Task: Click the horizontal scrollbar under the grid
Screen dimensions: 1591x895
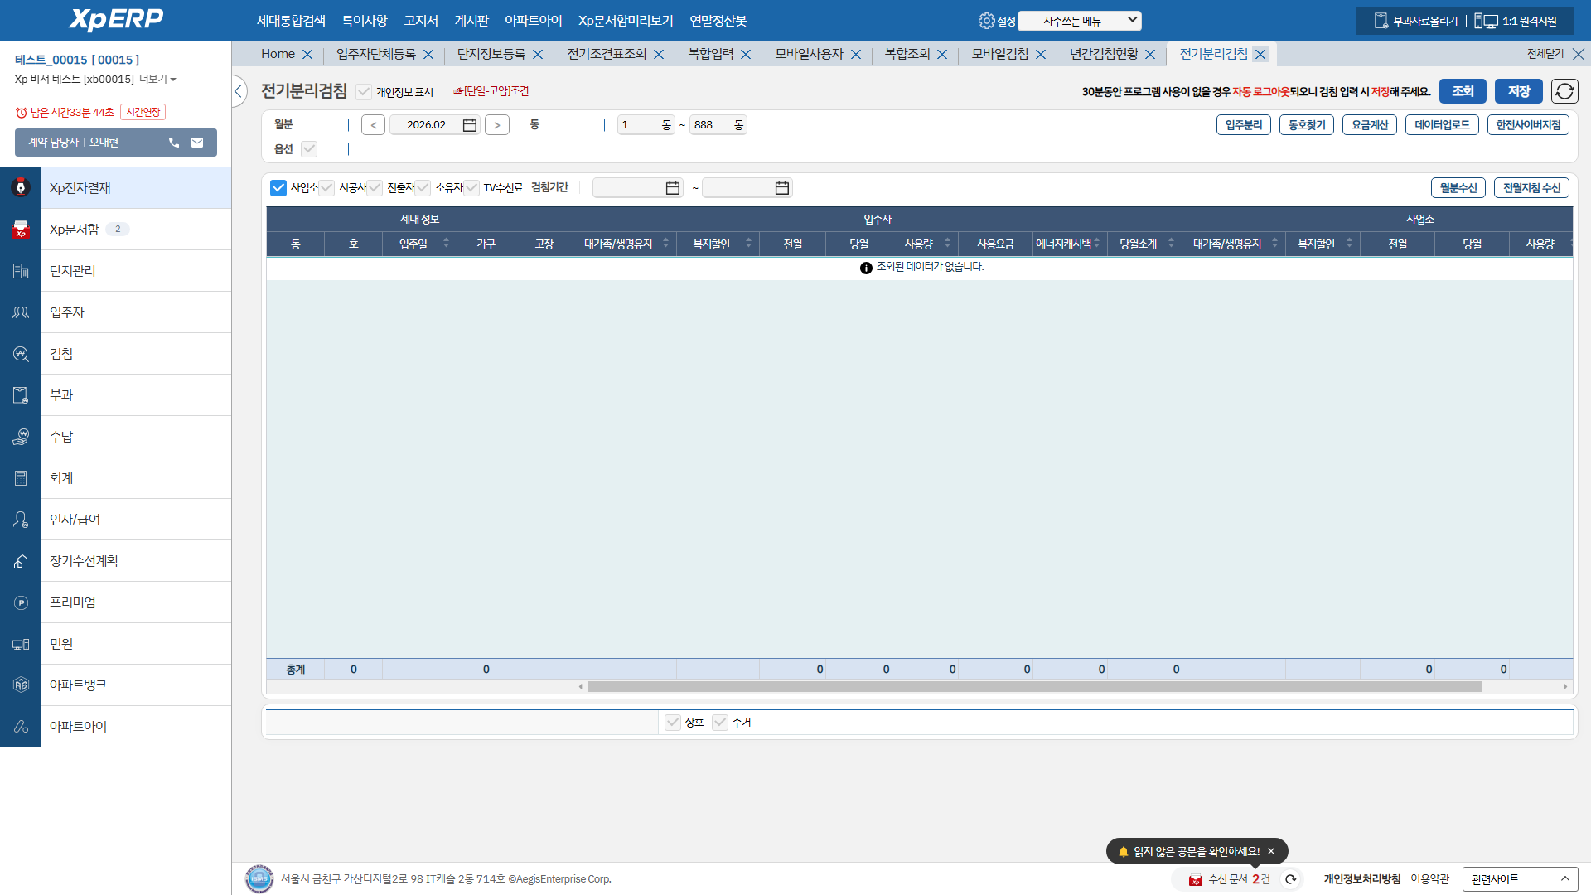Action: coord(1033,686)
